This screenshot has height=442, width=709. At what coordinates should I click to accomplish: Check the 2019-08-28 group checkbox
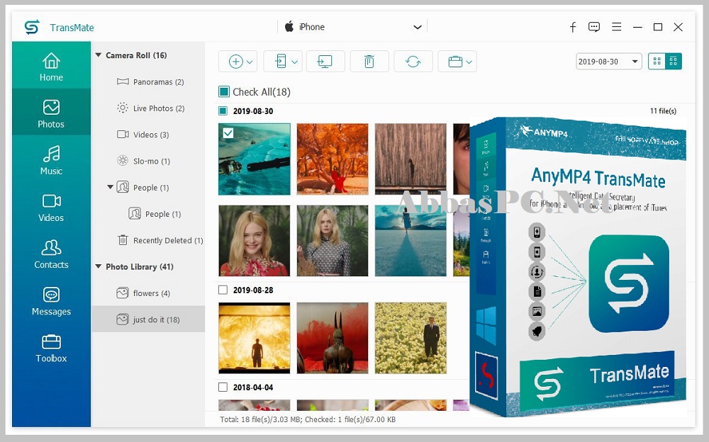[223, 290]
